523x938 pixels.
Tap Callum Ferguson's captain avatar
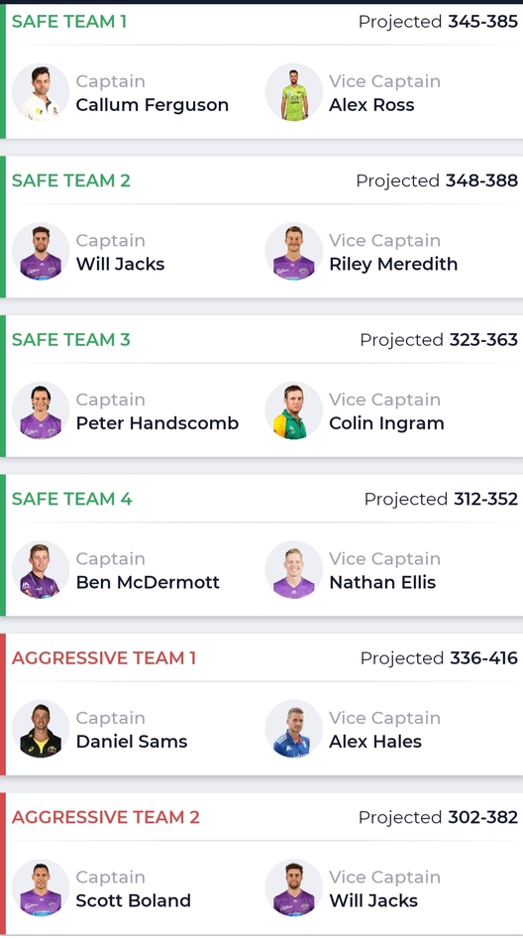41,93
